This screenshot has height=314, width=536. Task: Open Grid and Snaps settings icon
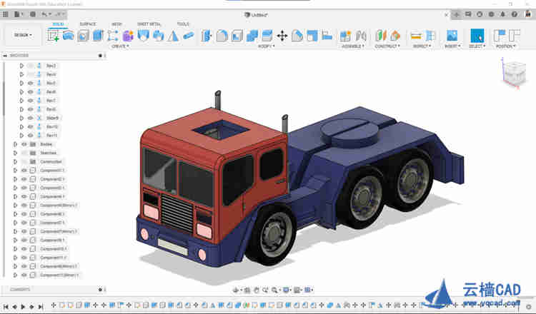pos(297,290)
